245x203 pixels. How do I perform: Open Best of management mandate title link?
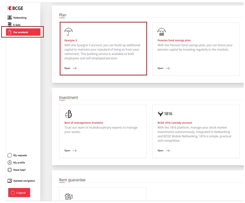click(84, 123)
